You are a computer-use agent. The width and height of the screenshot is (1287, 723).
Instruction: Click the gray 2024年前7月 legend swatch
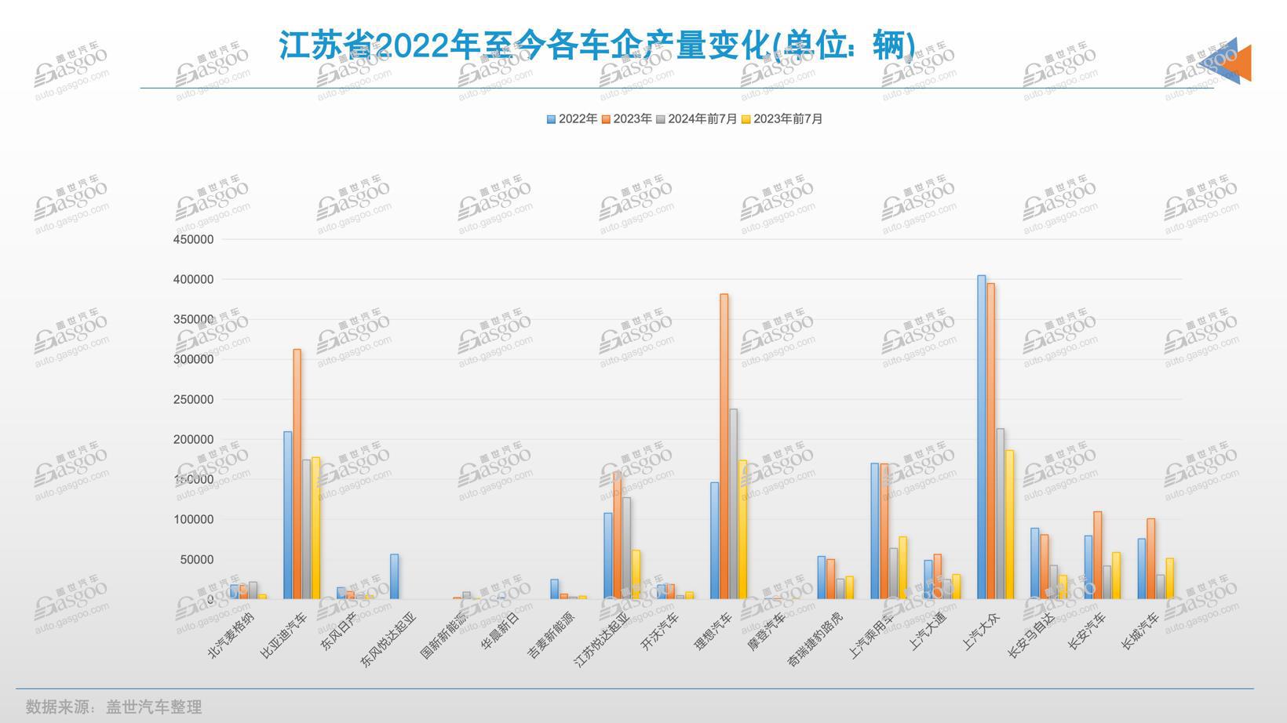pyautogui.click(x=661, y=119)
